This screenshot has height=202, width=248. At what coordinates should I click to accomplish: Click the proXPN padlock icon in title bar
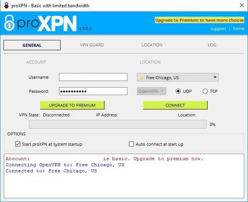(7, 5)
